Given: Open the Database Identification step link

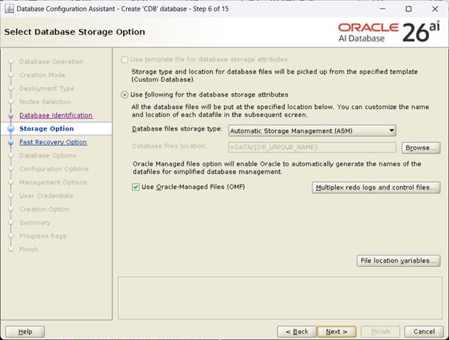Looking at the screenshot, I should click(56, 115).
